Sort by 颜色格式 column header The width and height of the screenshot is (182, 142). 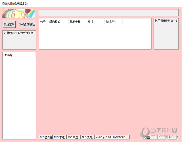pyautogui.click(x=55, y=22)
